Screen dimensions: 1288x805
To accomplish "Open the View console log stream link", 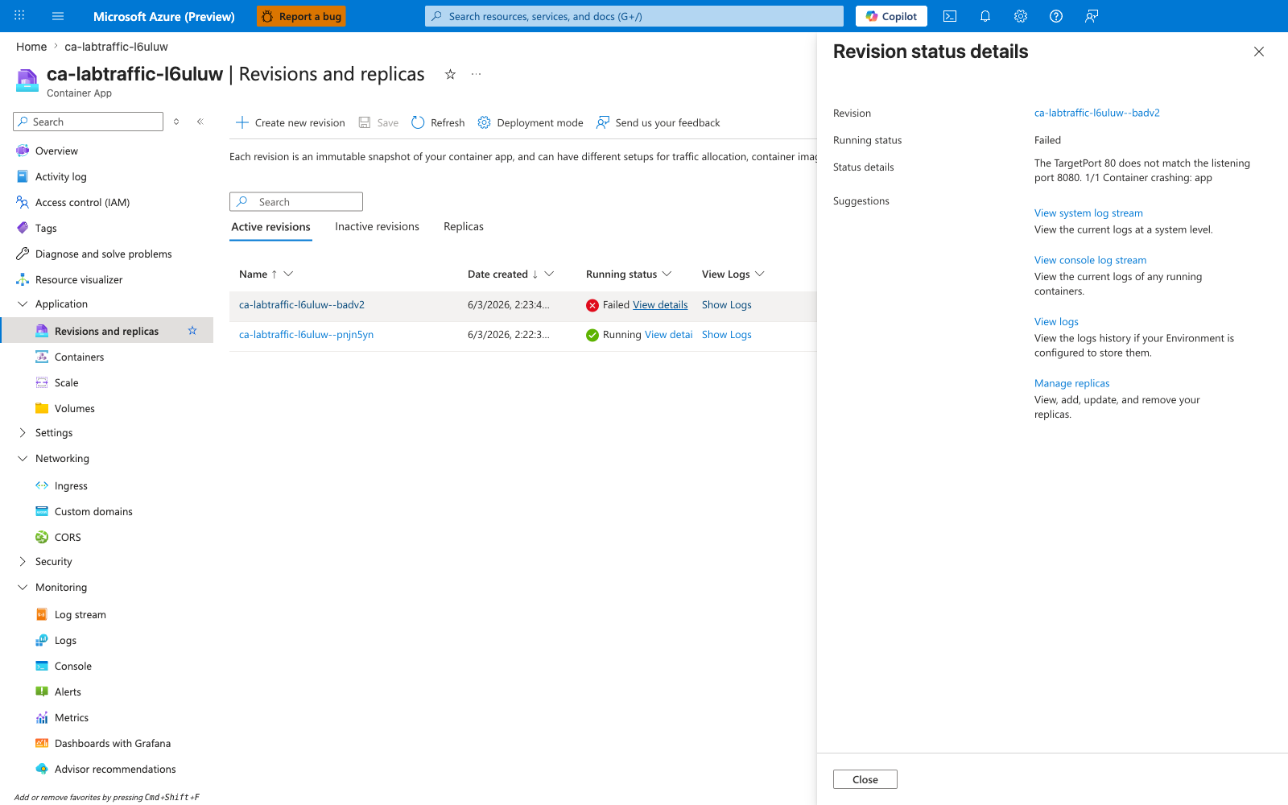I will 1090,260.
